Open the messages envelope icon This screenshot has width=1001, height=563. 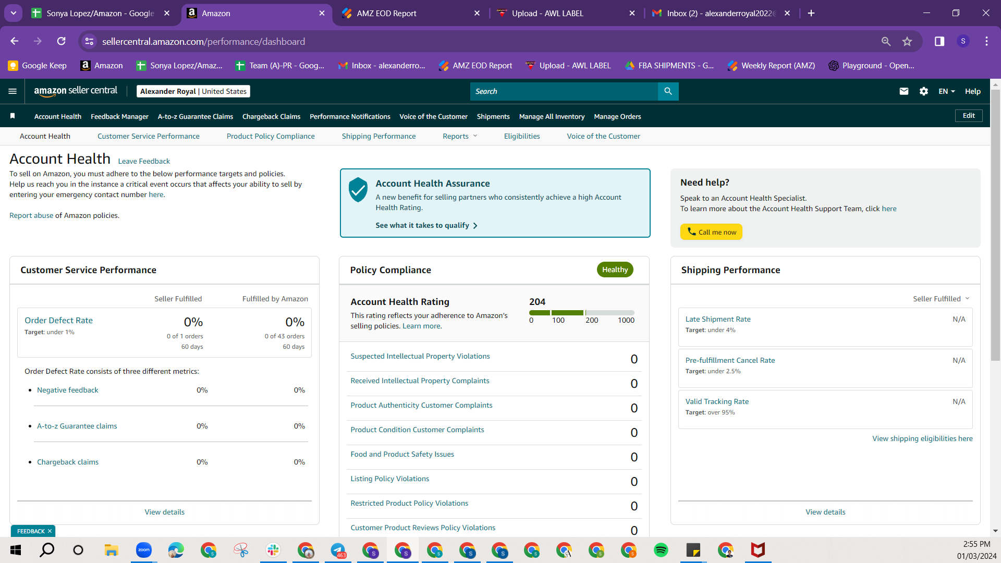(904, 91)
